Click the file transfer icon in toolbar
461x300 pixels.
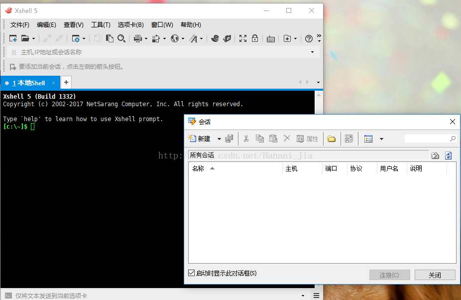(156, 38)
